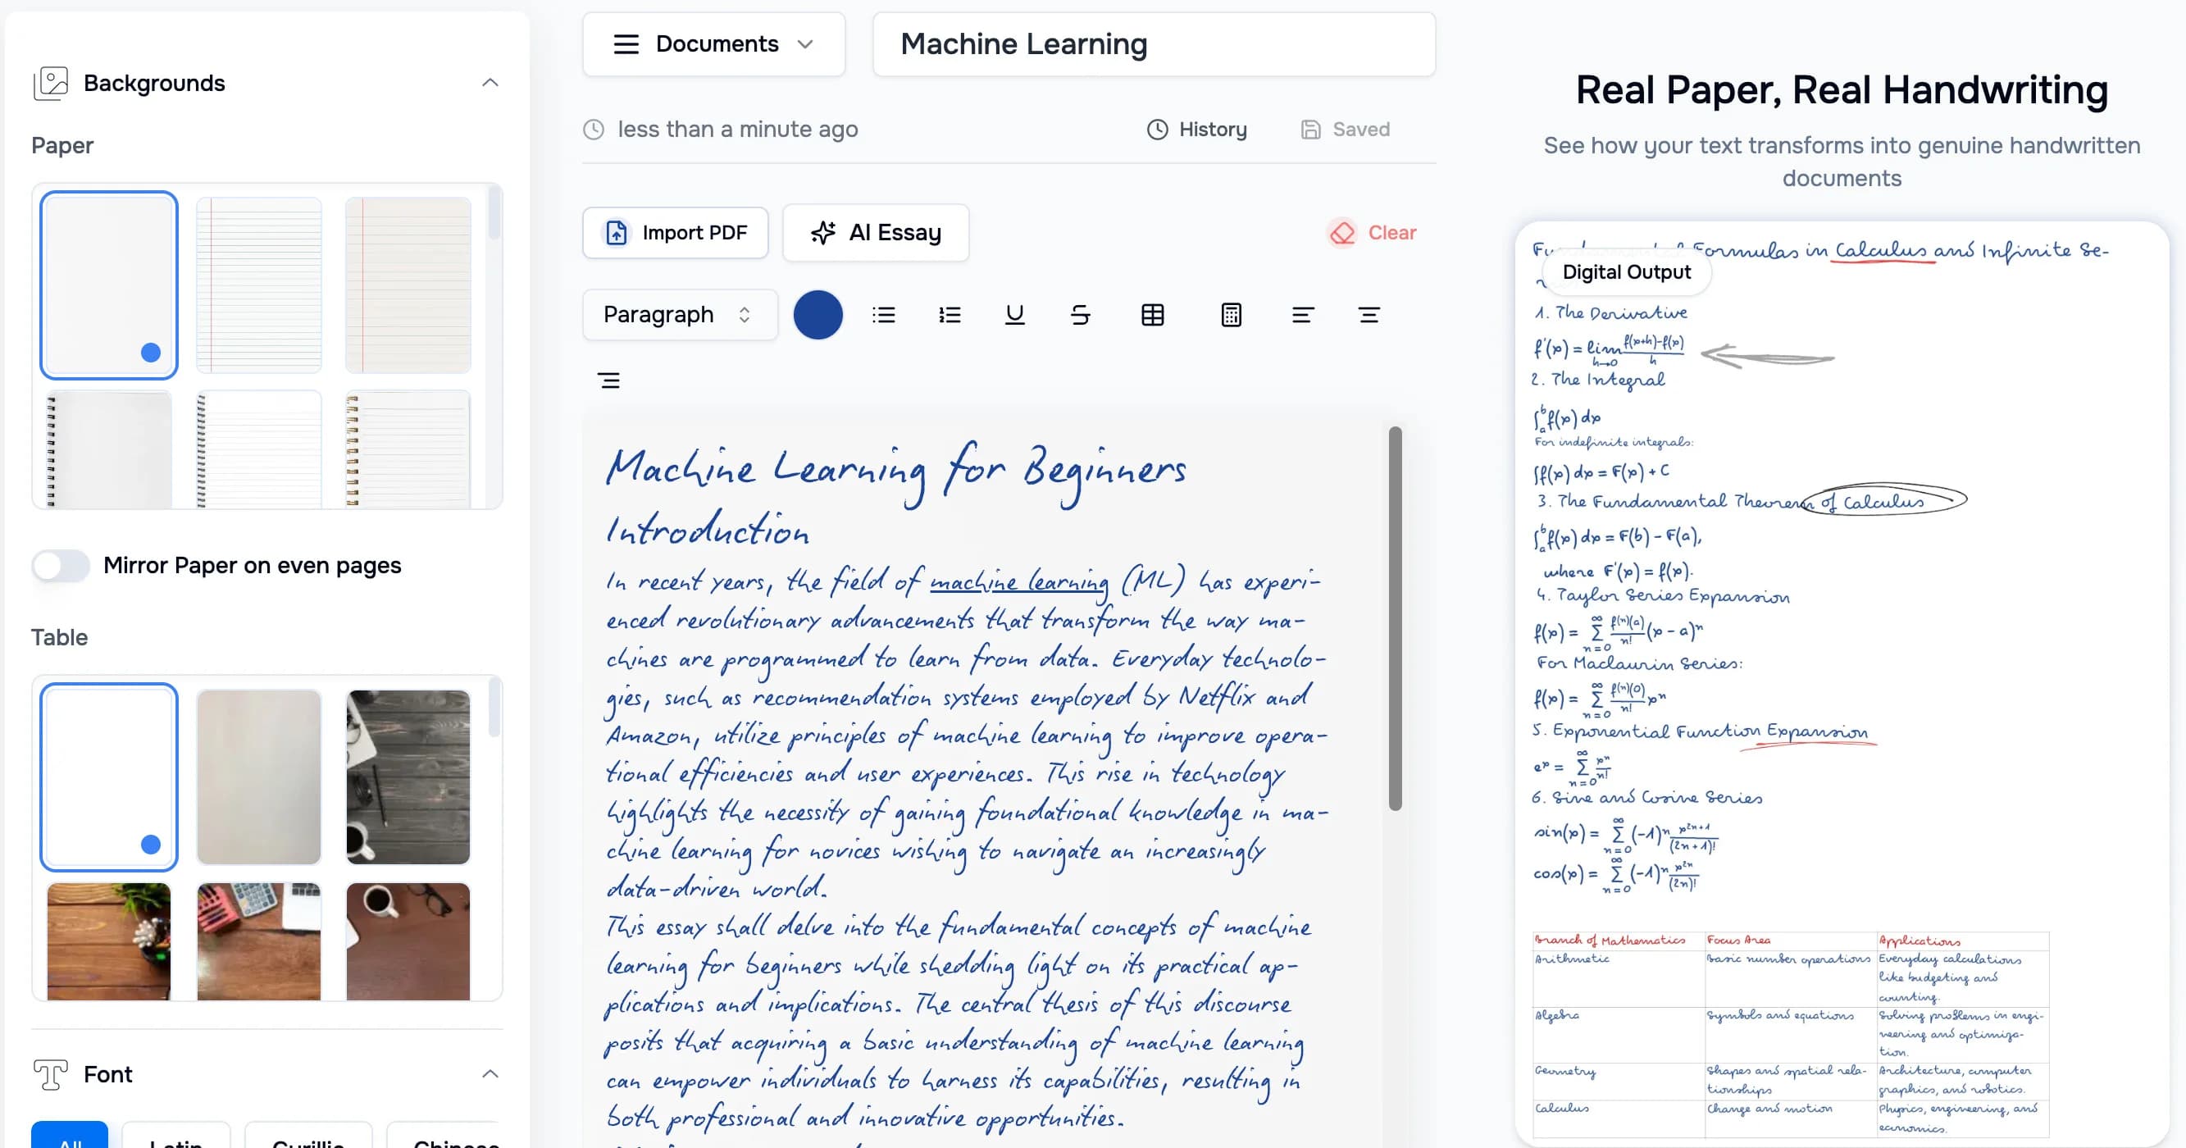
Task: Click the 'Saved' status text
Action: click(x=1361, y=129)
